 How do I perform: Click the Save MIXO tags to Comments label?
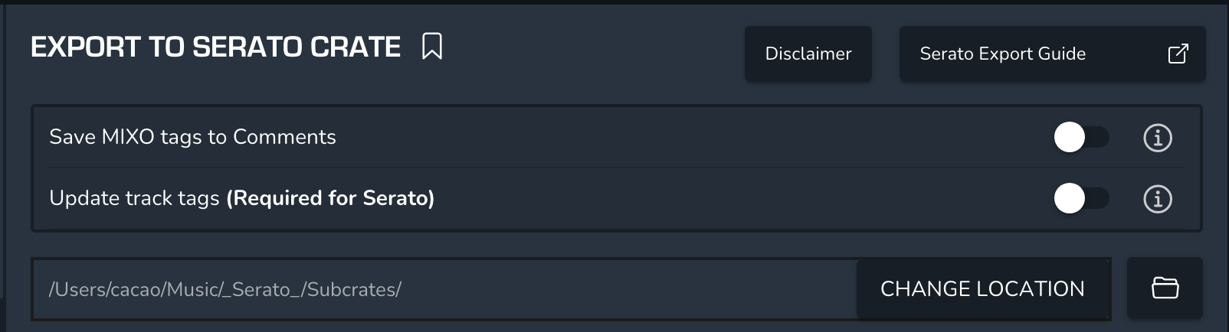[192, 137]
